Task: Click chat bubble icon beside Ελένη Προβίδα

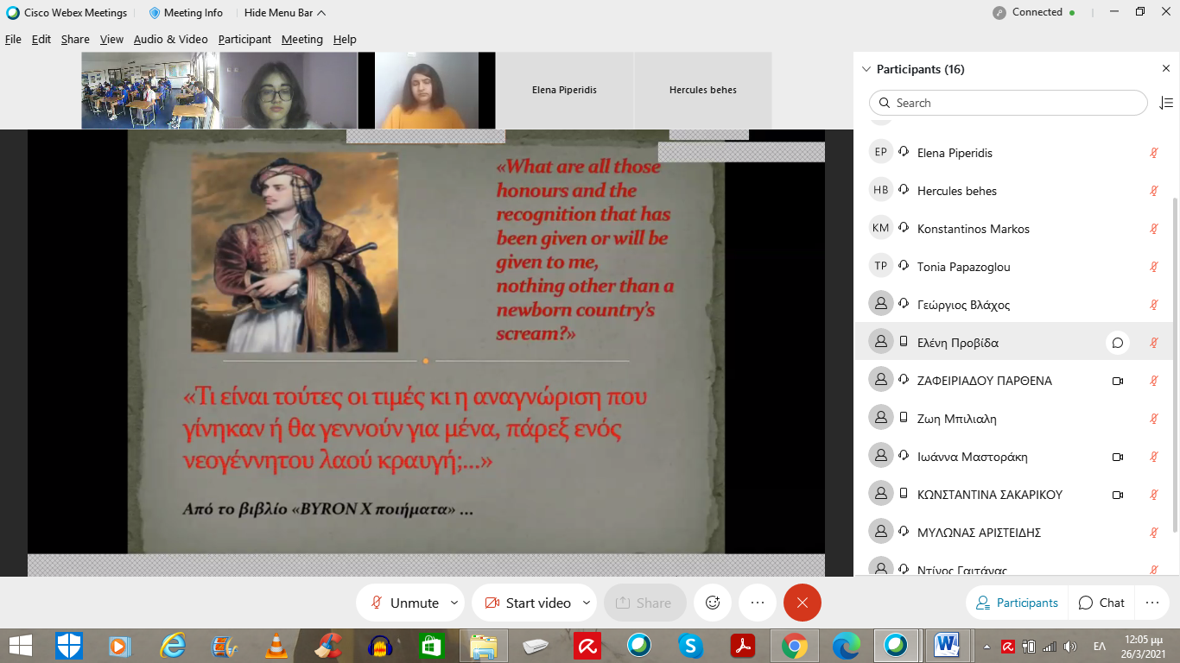Action: coord(1117,343)
